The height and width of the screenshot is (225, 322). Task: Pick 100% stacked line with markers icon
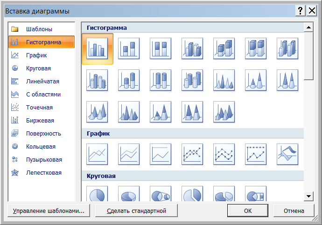point(256,154)
